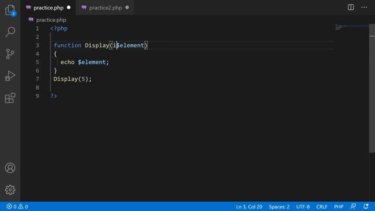This screenshot has width=375, height=211.
Task: Open the Manage gear menu
Action: click(x=10, y=190)
